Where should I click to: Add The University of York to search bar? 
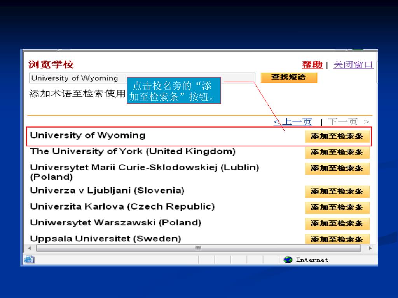coord(337,152)
